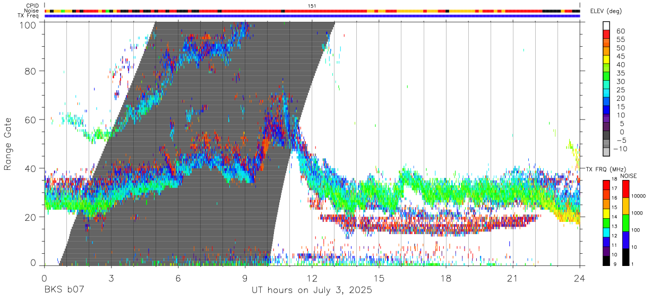Click the 'Range Gate' y-axis title
Image resolution: width=652 pixels, height=301 pixels.
click(x=8, y=143)
